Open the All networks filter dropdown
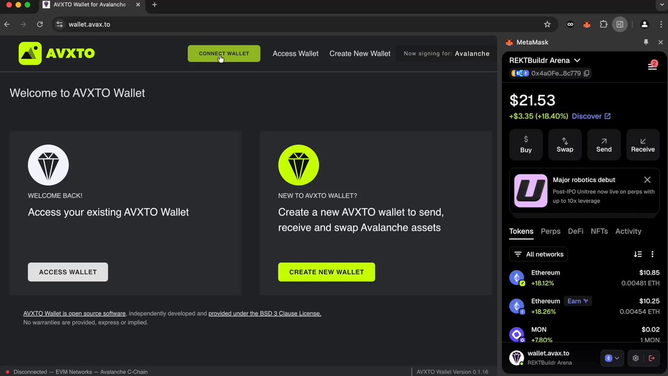Viewport: 668px width, 376px height. [x=538, y=254]
